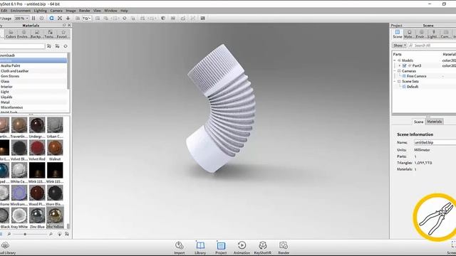This screenshot has width=456, height=256.
Task: Click the scene Name input field
Action: [435, 142]
